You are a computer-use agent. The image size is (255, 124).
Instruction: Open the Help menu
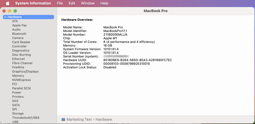(104, 3)
